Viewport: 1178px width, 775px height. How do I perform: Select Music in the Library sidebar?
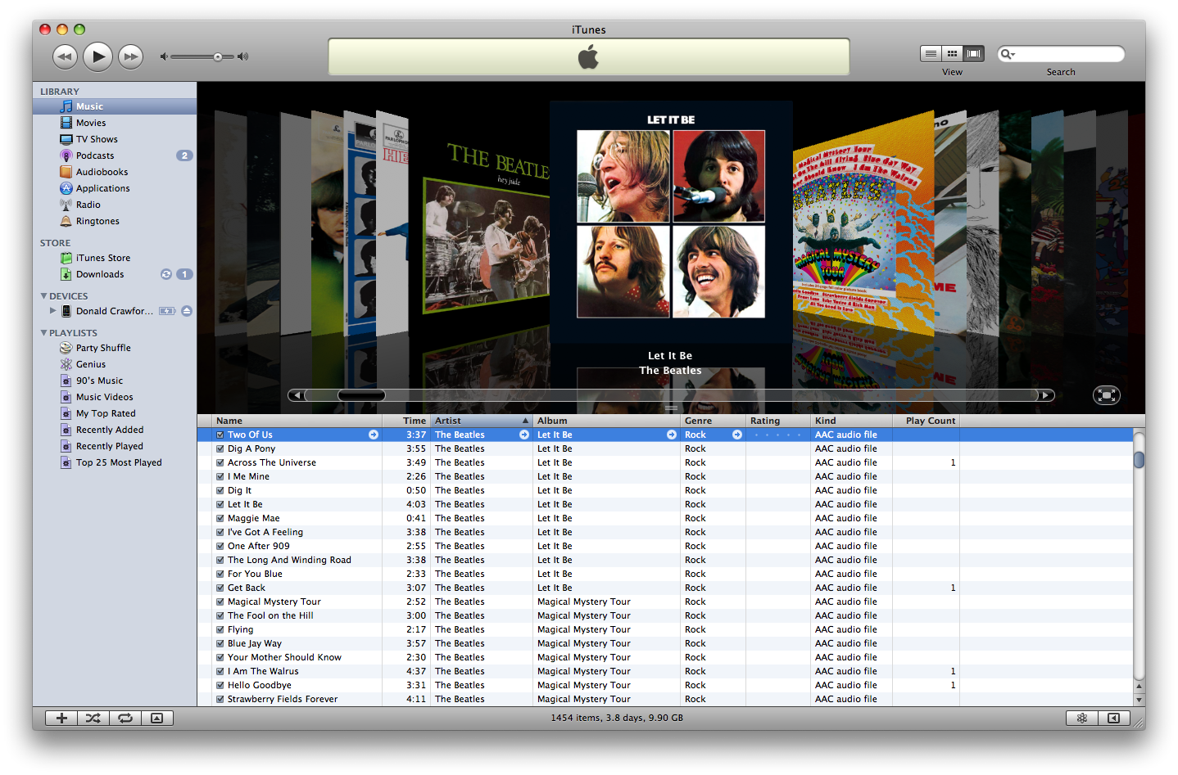click(x=115, y=106)
